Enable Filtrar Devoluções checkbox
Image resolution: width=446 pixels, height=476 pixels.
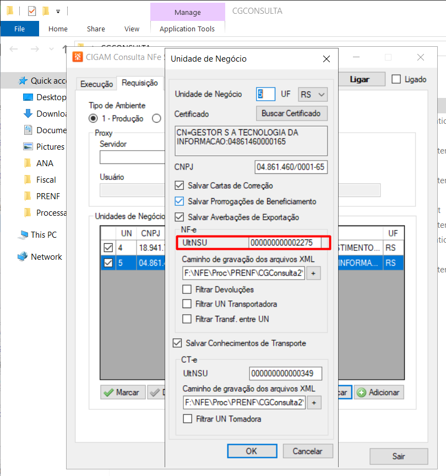point(187,289)
